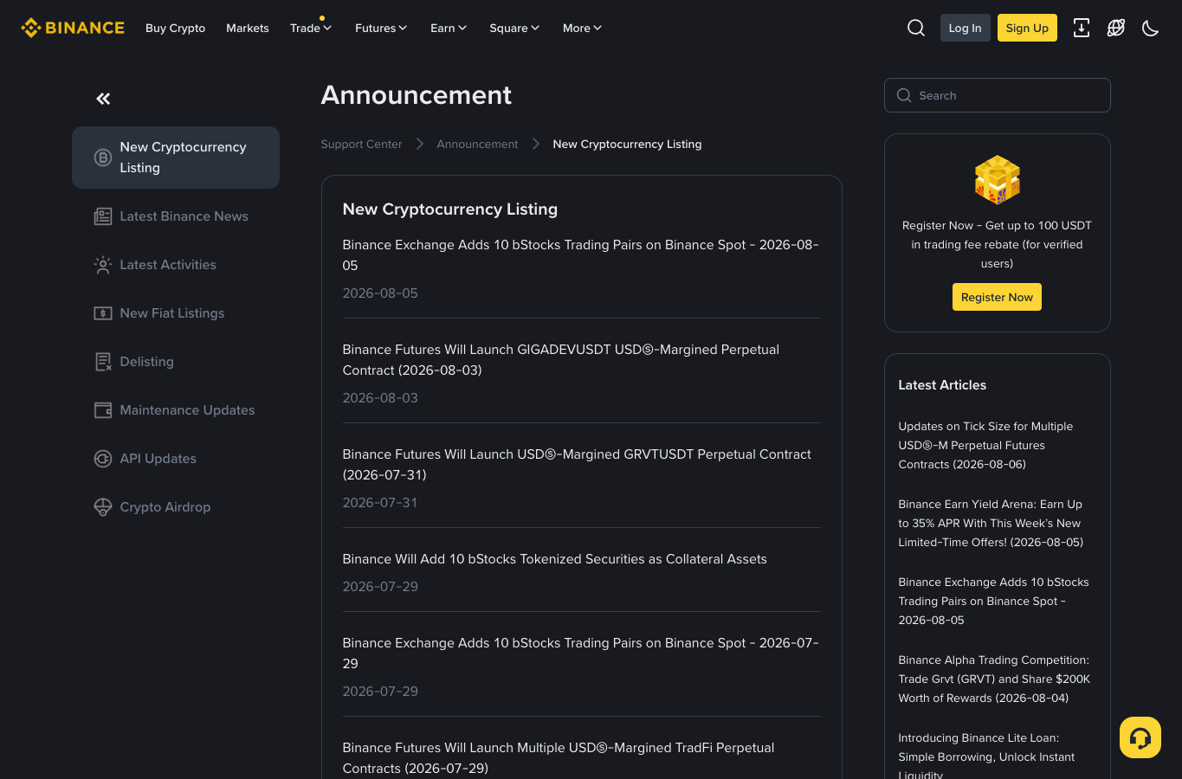Click the gift box reward image
This screenshot has height=779, width=1182.
coord(998,180)
